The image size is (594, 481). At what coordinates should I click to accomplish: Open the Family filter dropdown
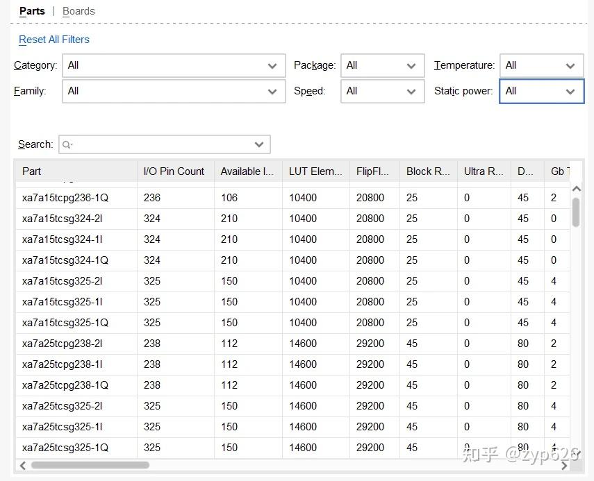click(x=174, y=91)
